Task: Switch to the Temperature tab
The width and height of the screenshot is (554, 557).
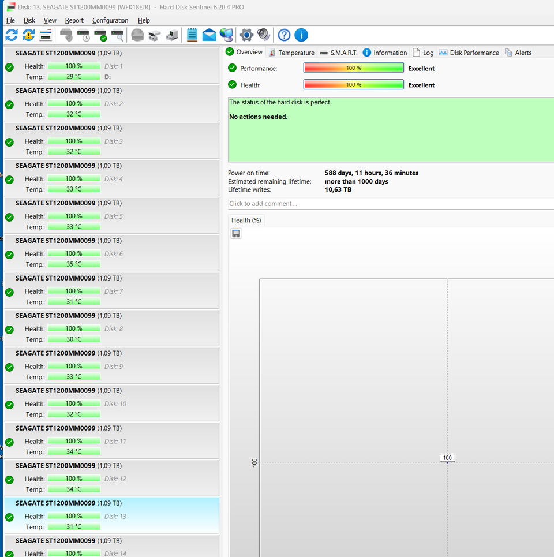Action: (291, 53)
